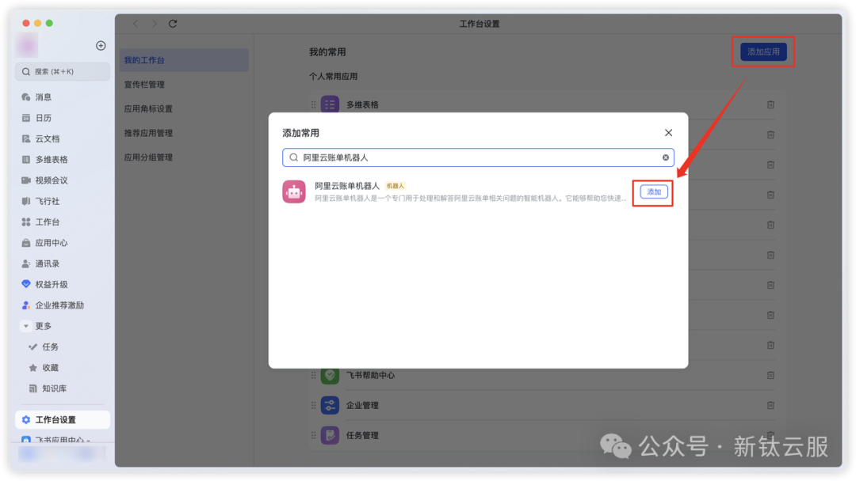Viewport: 856px width, 481px height.
Task: Clear the search field text
Action: click(666, 157)
